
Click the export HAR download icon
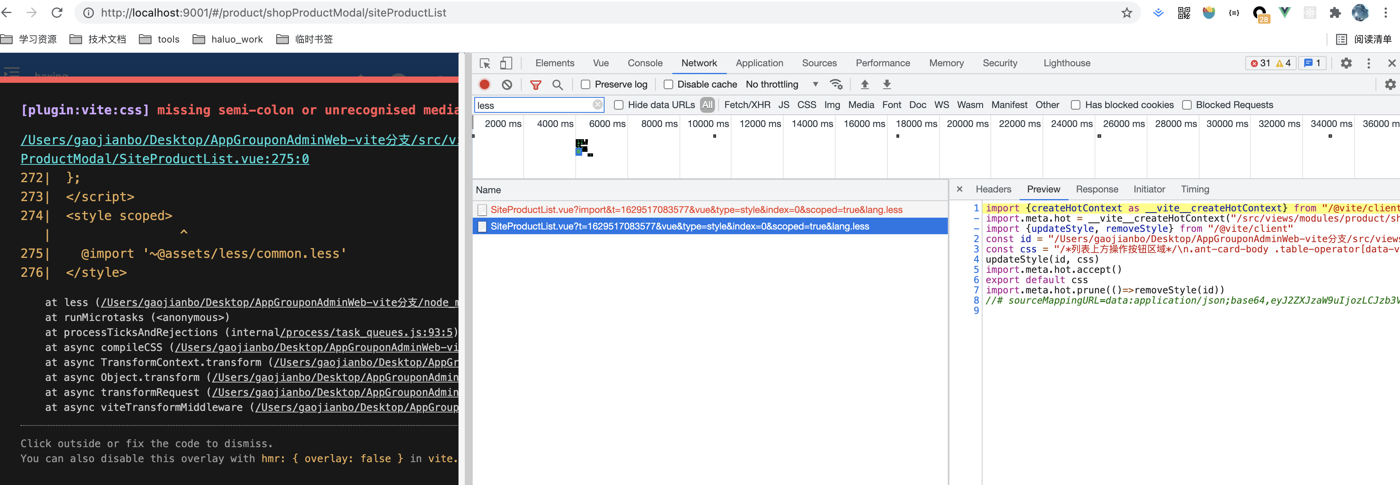click(886, 84)
